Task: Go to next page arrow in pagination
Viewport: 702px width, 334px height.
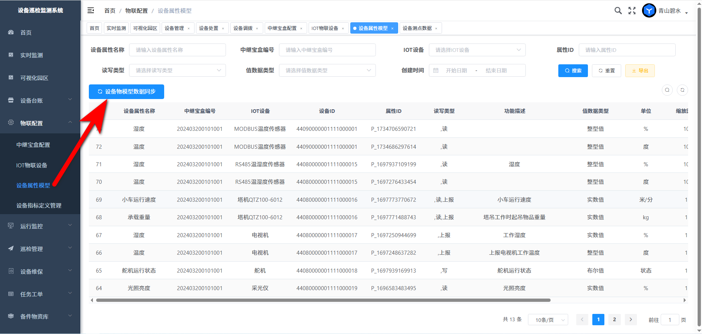Action: pyautogui.click(x=631, y=319)
